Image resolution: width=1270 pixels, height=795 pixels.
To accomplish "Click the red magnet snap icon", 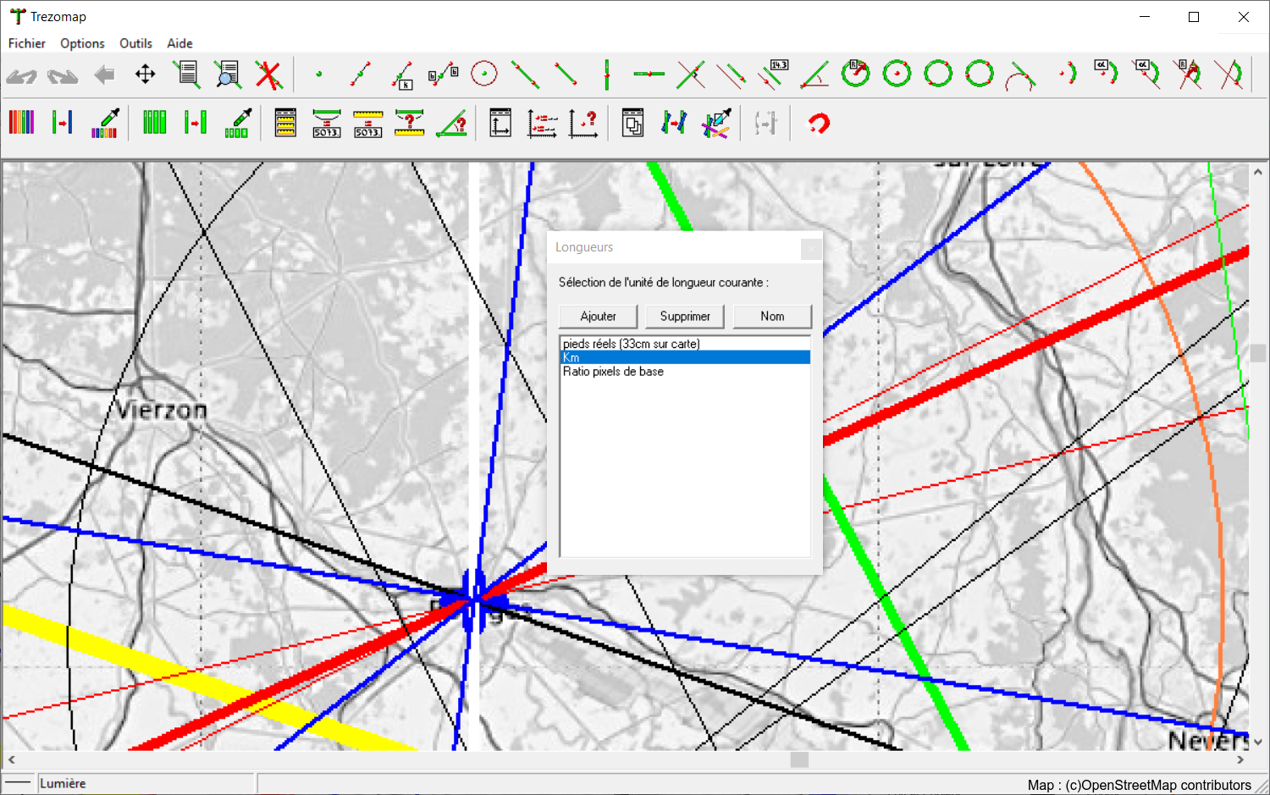I will point(818,124).
